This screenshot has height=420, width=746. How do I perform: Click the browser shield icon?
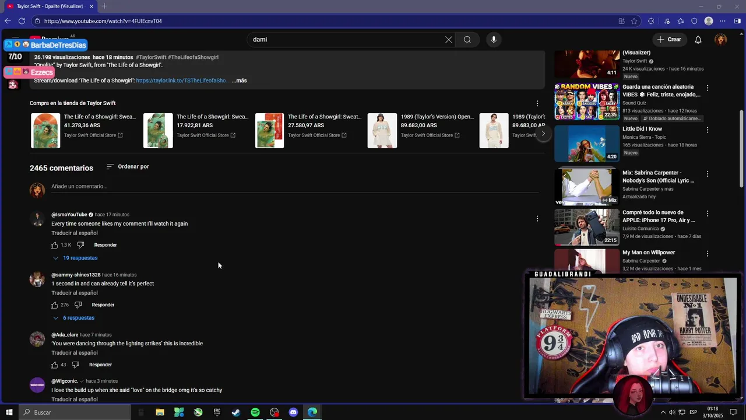pyautogui.click(x=694, y=21)
